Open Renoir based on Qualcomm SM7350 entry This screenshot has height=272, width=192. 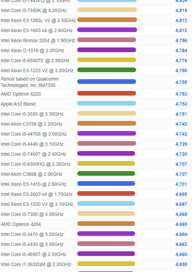point(30,82)
